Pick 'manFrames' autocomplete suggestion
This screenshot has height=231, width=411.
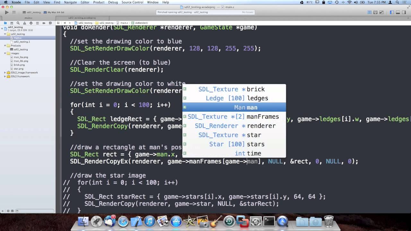click(x=234, y=116)
